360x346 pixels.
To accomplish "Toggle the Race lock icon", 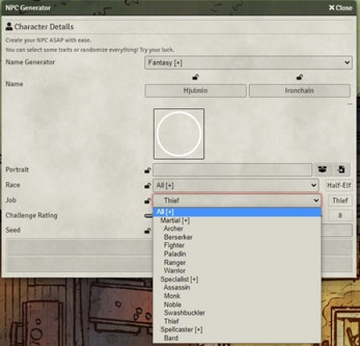I will tap(148, 185).
